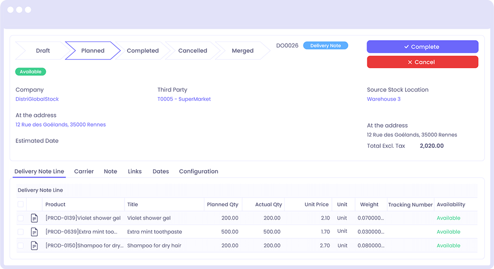Open the T0005 - SuperMarket third party link
Screen dimensions: 494x269
click(184, 99)
